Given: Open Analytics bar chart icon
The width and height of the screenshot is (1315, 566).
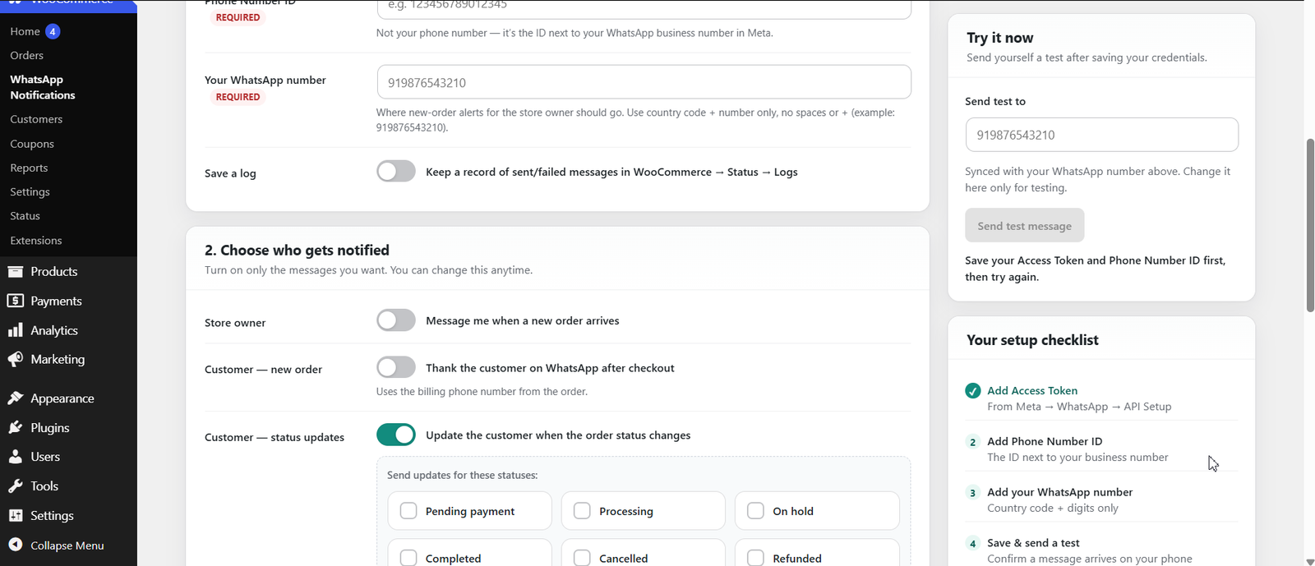Looking at the screenshot, I should 15,330.
